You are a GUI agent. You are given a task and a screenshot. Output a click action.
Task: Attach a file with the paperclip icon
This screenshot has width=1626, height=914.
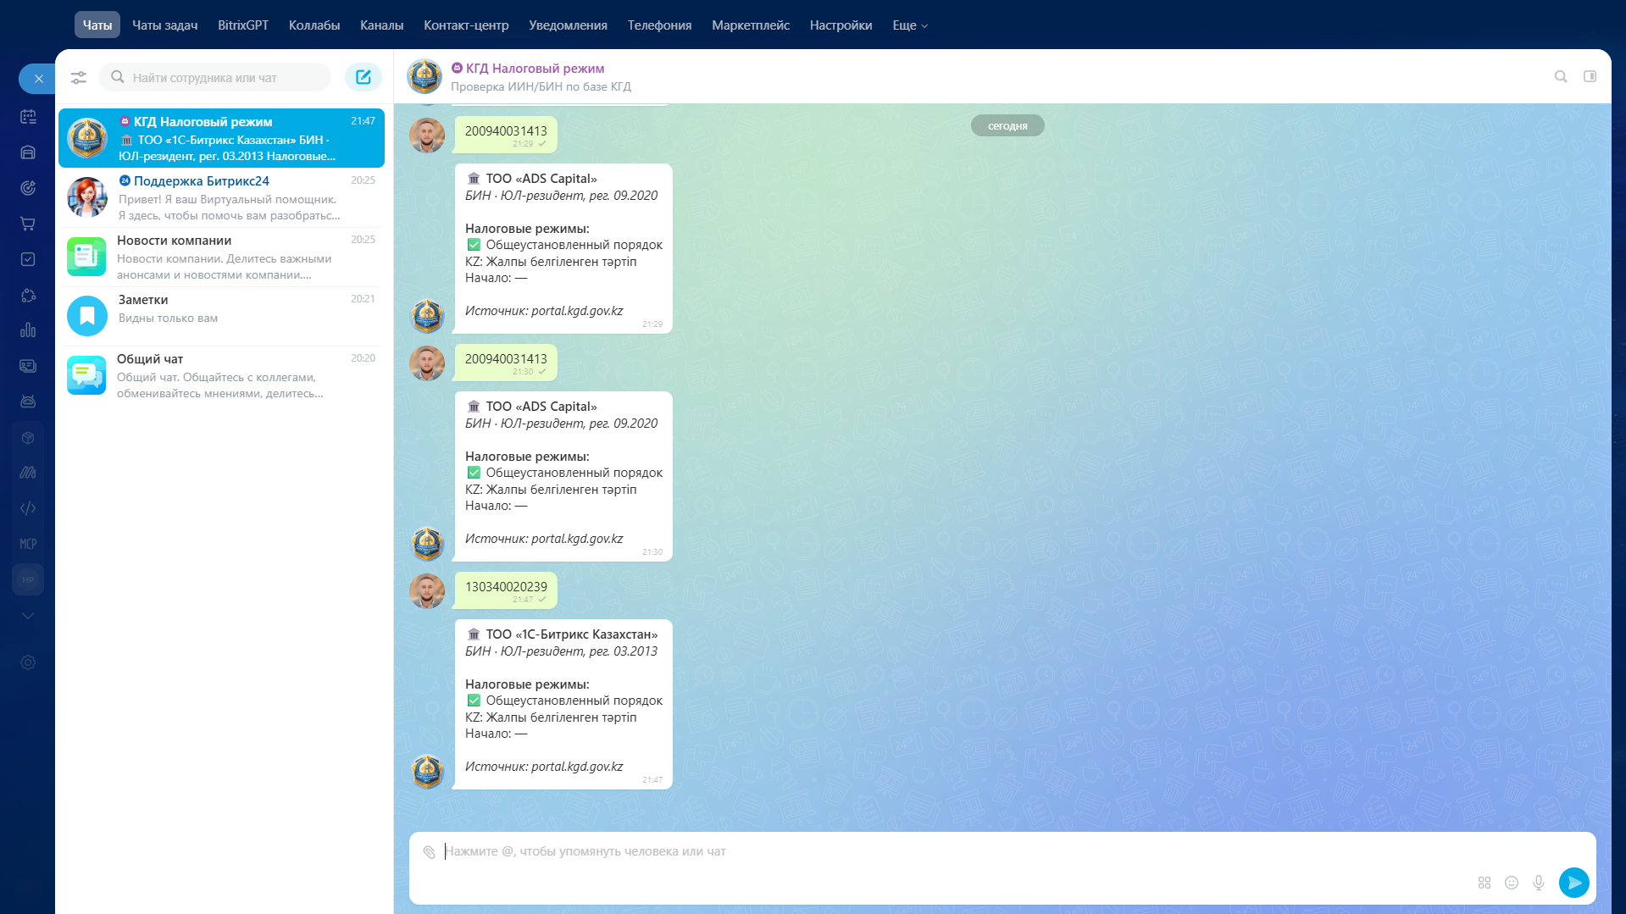[430, 852]
